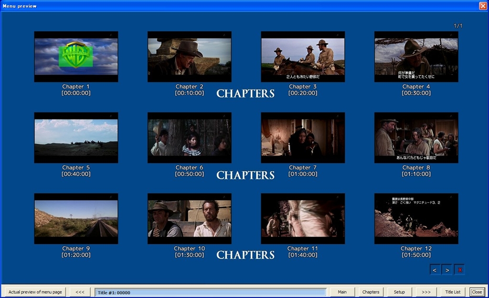Select the Chapter 4 thumbnail
Screen dimensions: 489x298
[416, 57]
